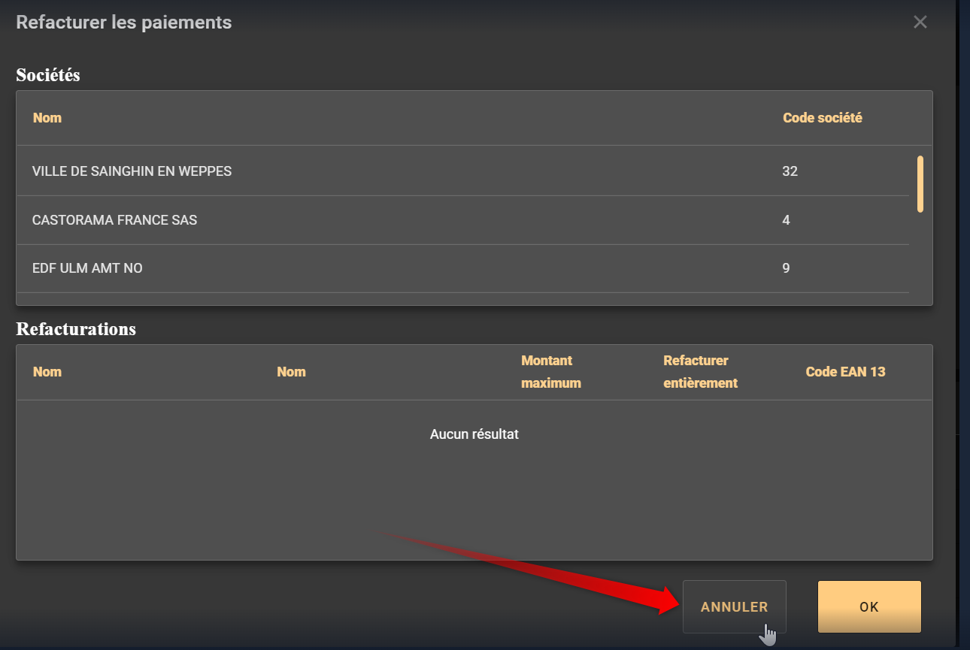Click company code 32 cell
Screen dimensions: 970x650
tap(790, 171)
